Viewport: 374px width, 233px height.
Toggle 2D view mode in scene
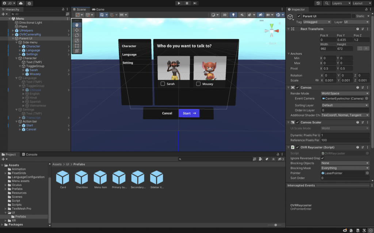[x=224, y=15]
